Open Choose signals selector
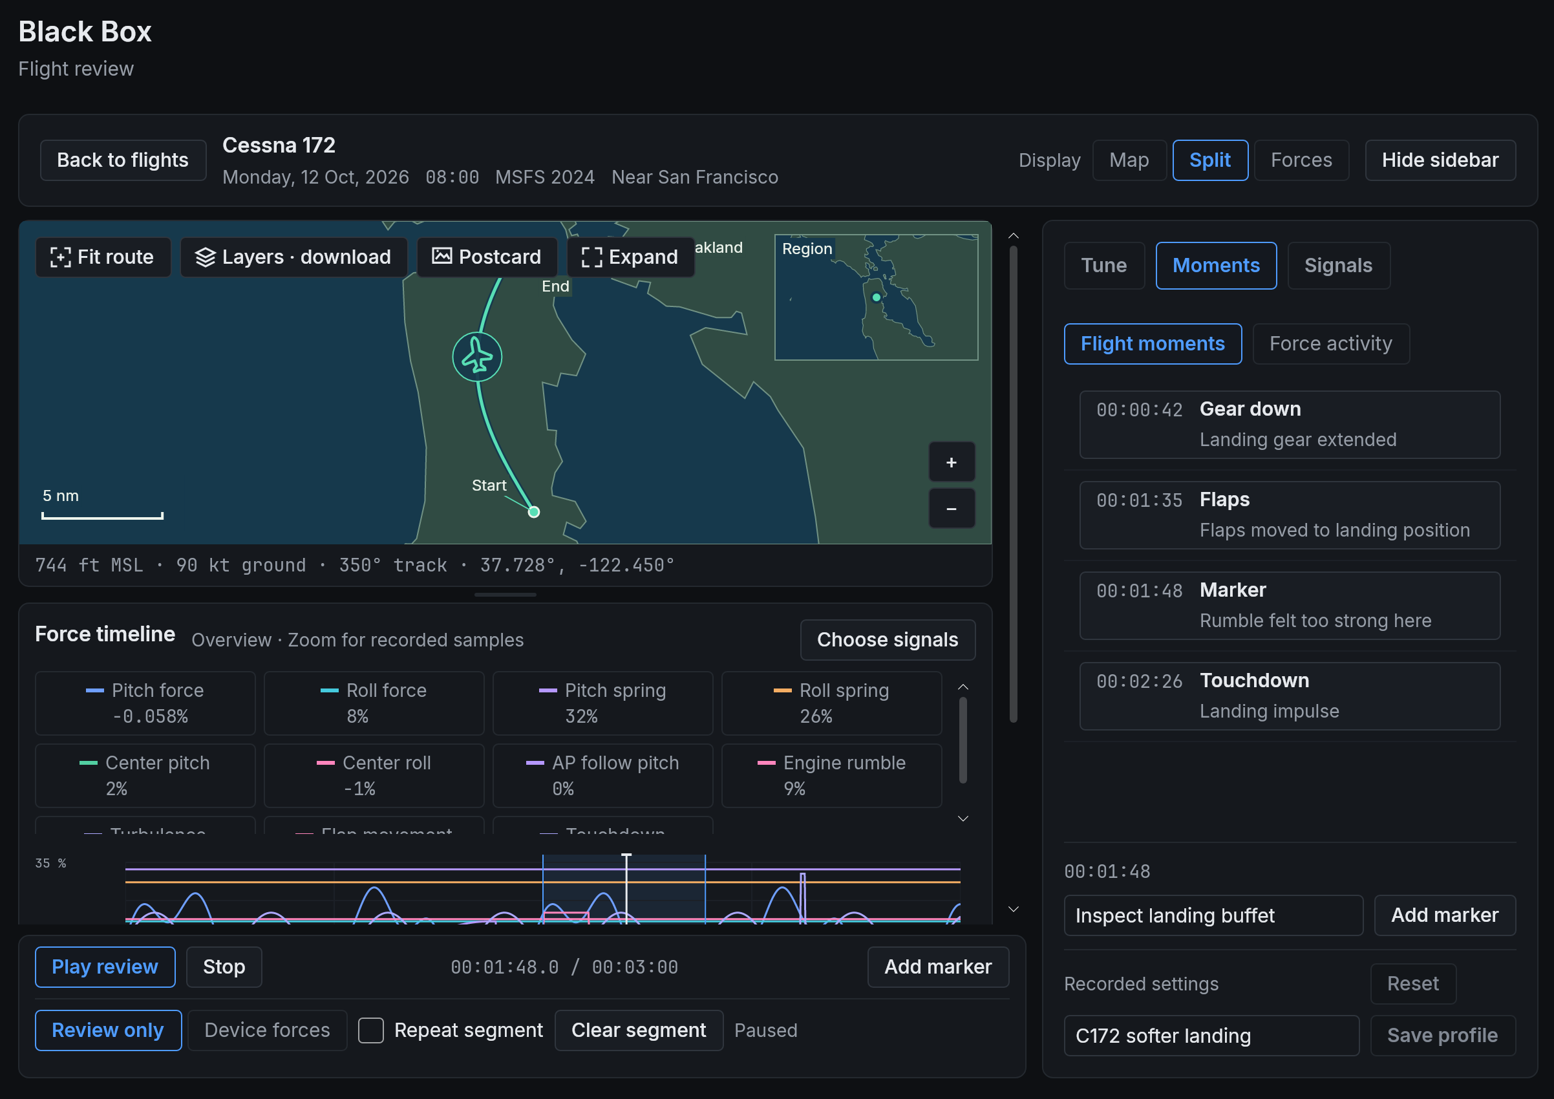The image size is (1554, 1099). pos(888,639)
